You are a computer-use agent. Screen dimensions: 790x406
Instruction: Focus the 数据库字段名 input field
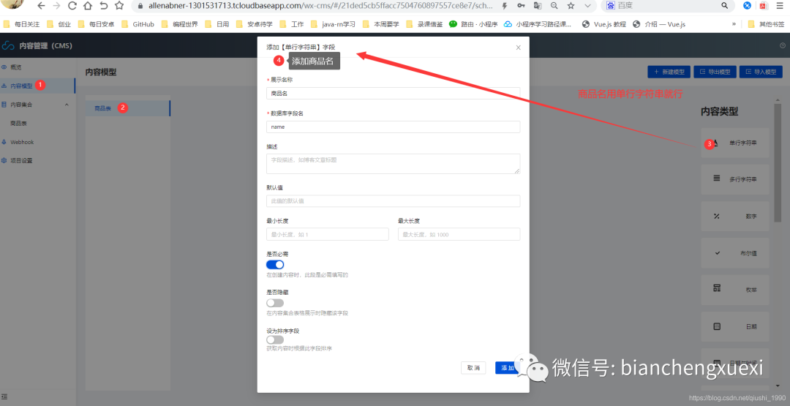[x=393, y=127]
